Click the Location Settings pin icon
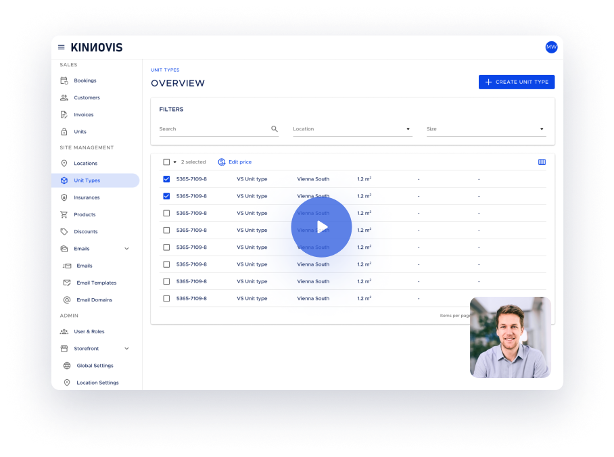Screen dimensions: 614x457 [67, 383]
